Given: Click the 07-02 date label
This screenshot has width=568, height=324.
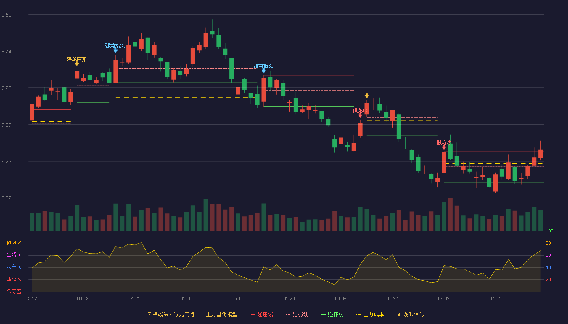Looking at the screenshot, I should pos(443,298).
